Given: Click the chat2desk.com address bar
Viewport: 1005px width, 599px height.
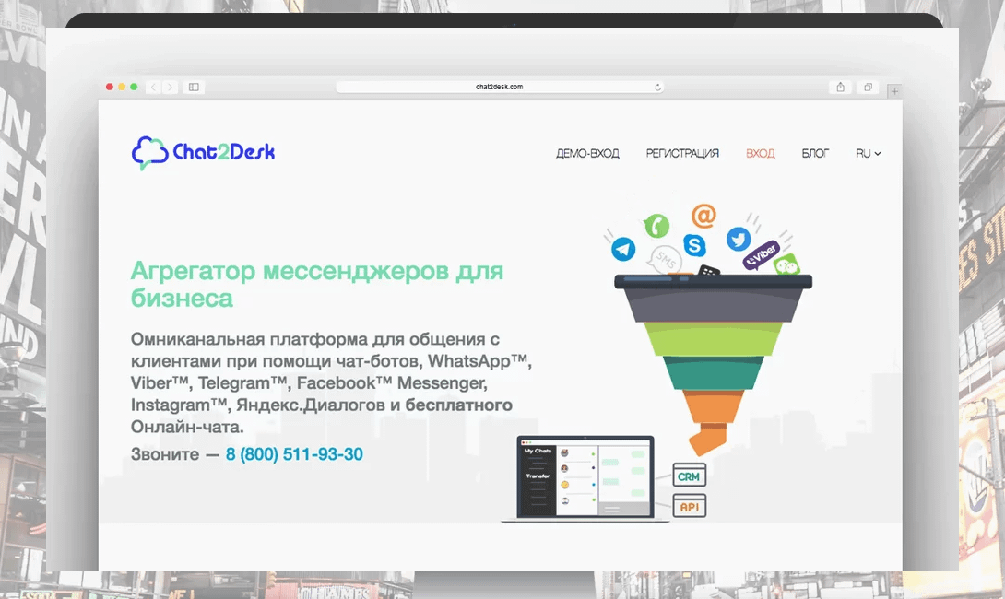Looking at the screenshot, I should [x=500, y=88].
